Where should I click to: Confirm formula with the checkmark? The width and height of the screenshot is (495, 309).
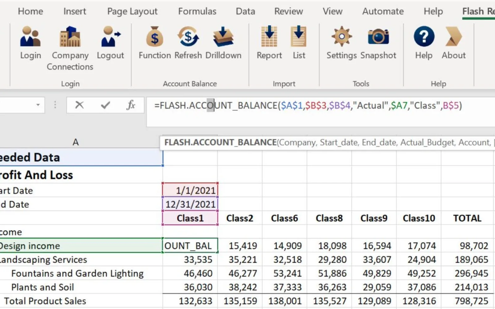click(105, 105)
